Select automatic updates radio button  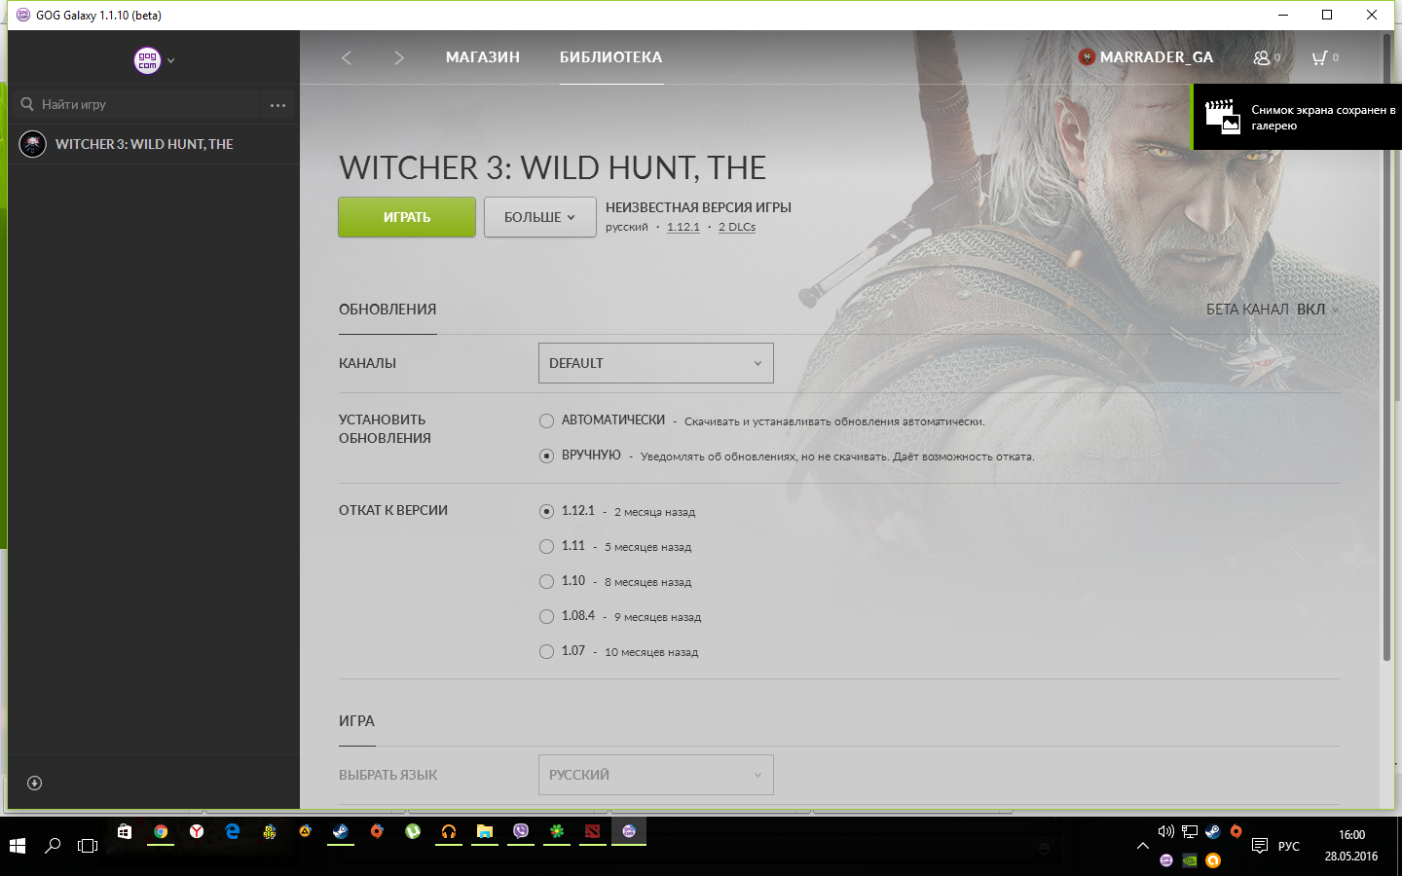tap(547, 420)
